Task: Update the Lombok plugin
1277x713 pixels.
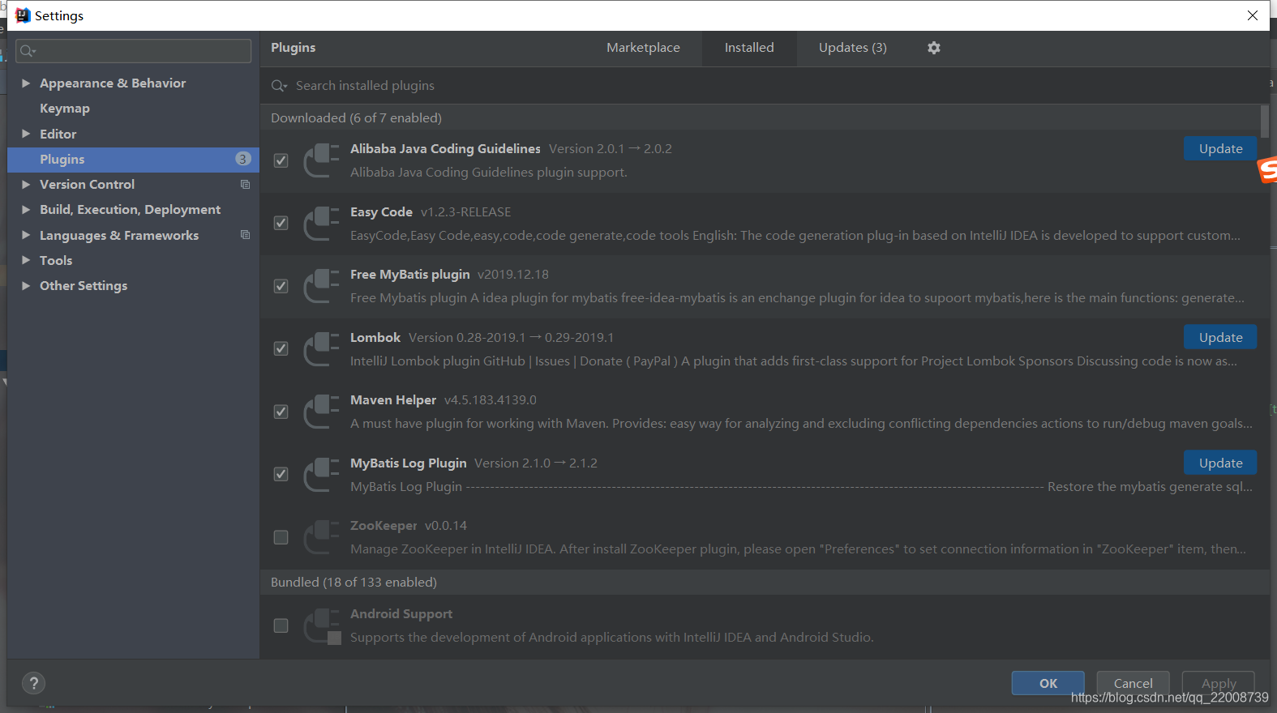Action: click(1220, 337)
